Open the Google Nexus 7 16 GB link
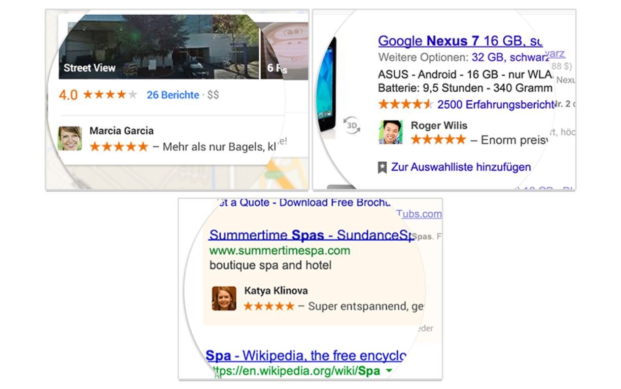This screenshot has height=389, width=621. tap(460, 41)
